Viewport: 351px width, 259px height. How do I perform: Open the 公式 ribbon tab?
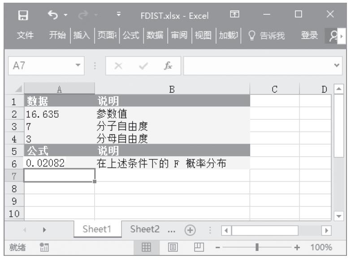tap(131, 35)
